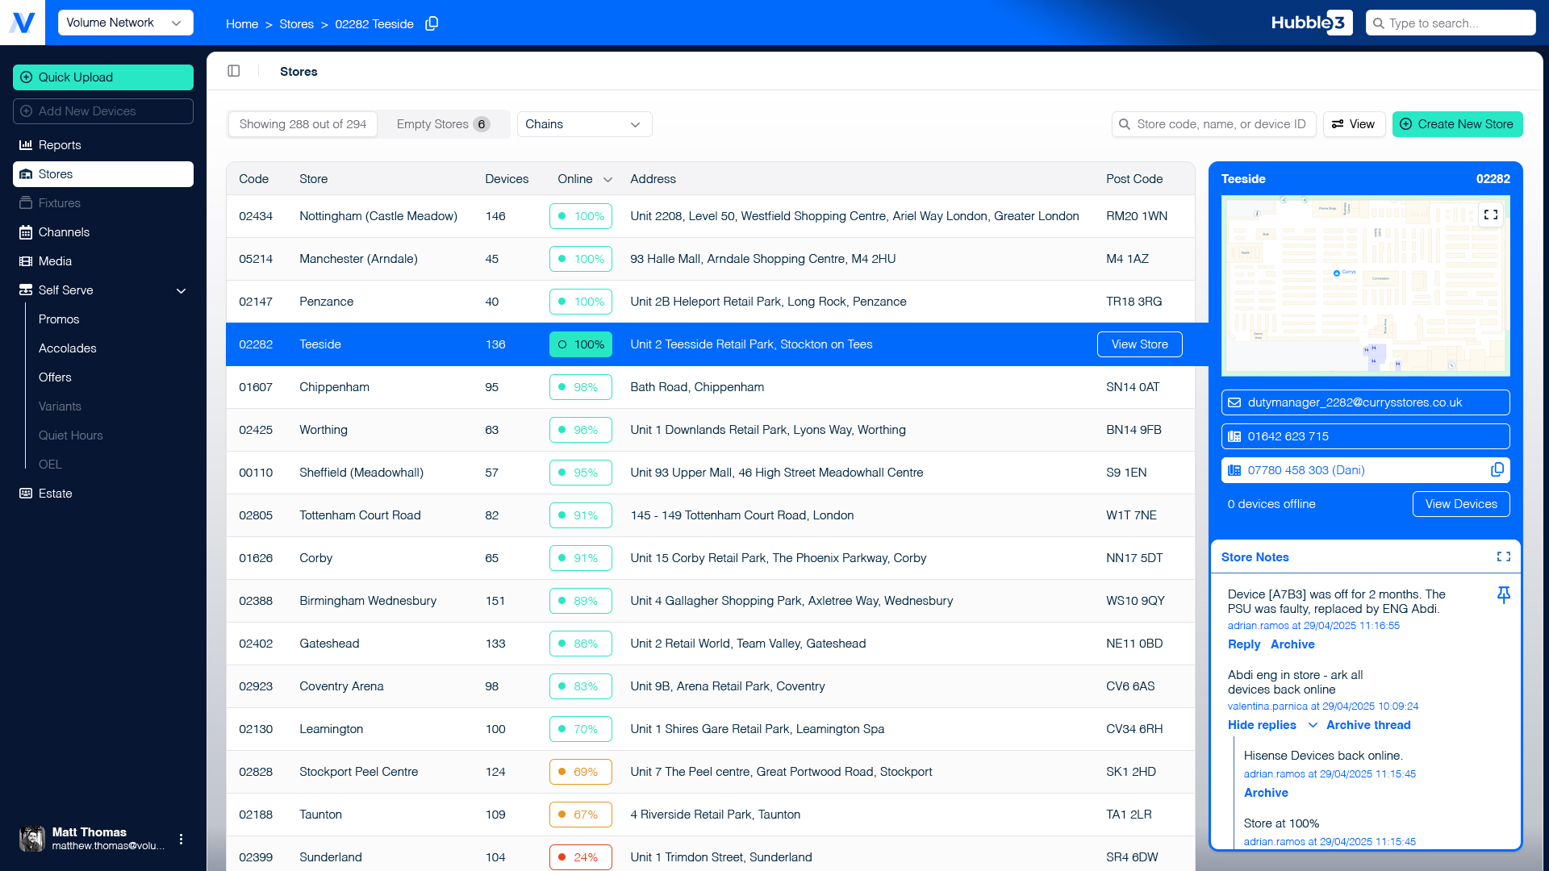Toggle the Empty Stores filter

443,124
